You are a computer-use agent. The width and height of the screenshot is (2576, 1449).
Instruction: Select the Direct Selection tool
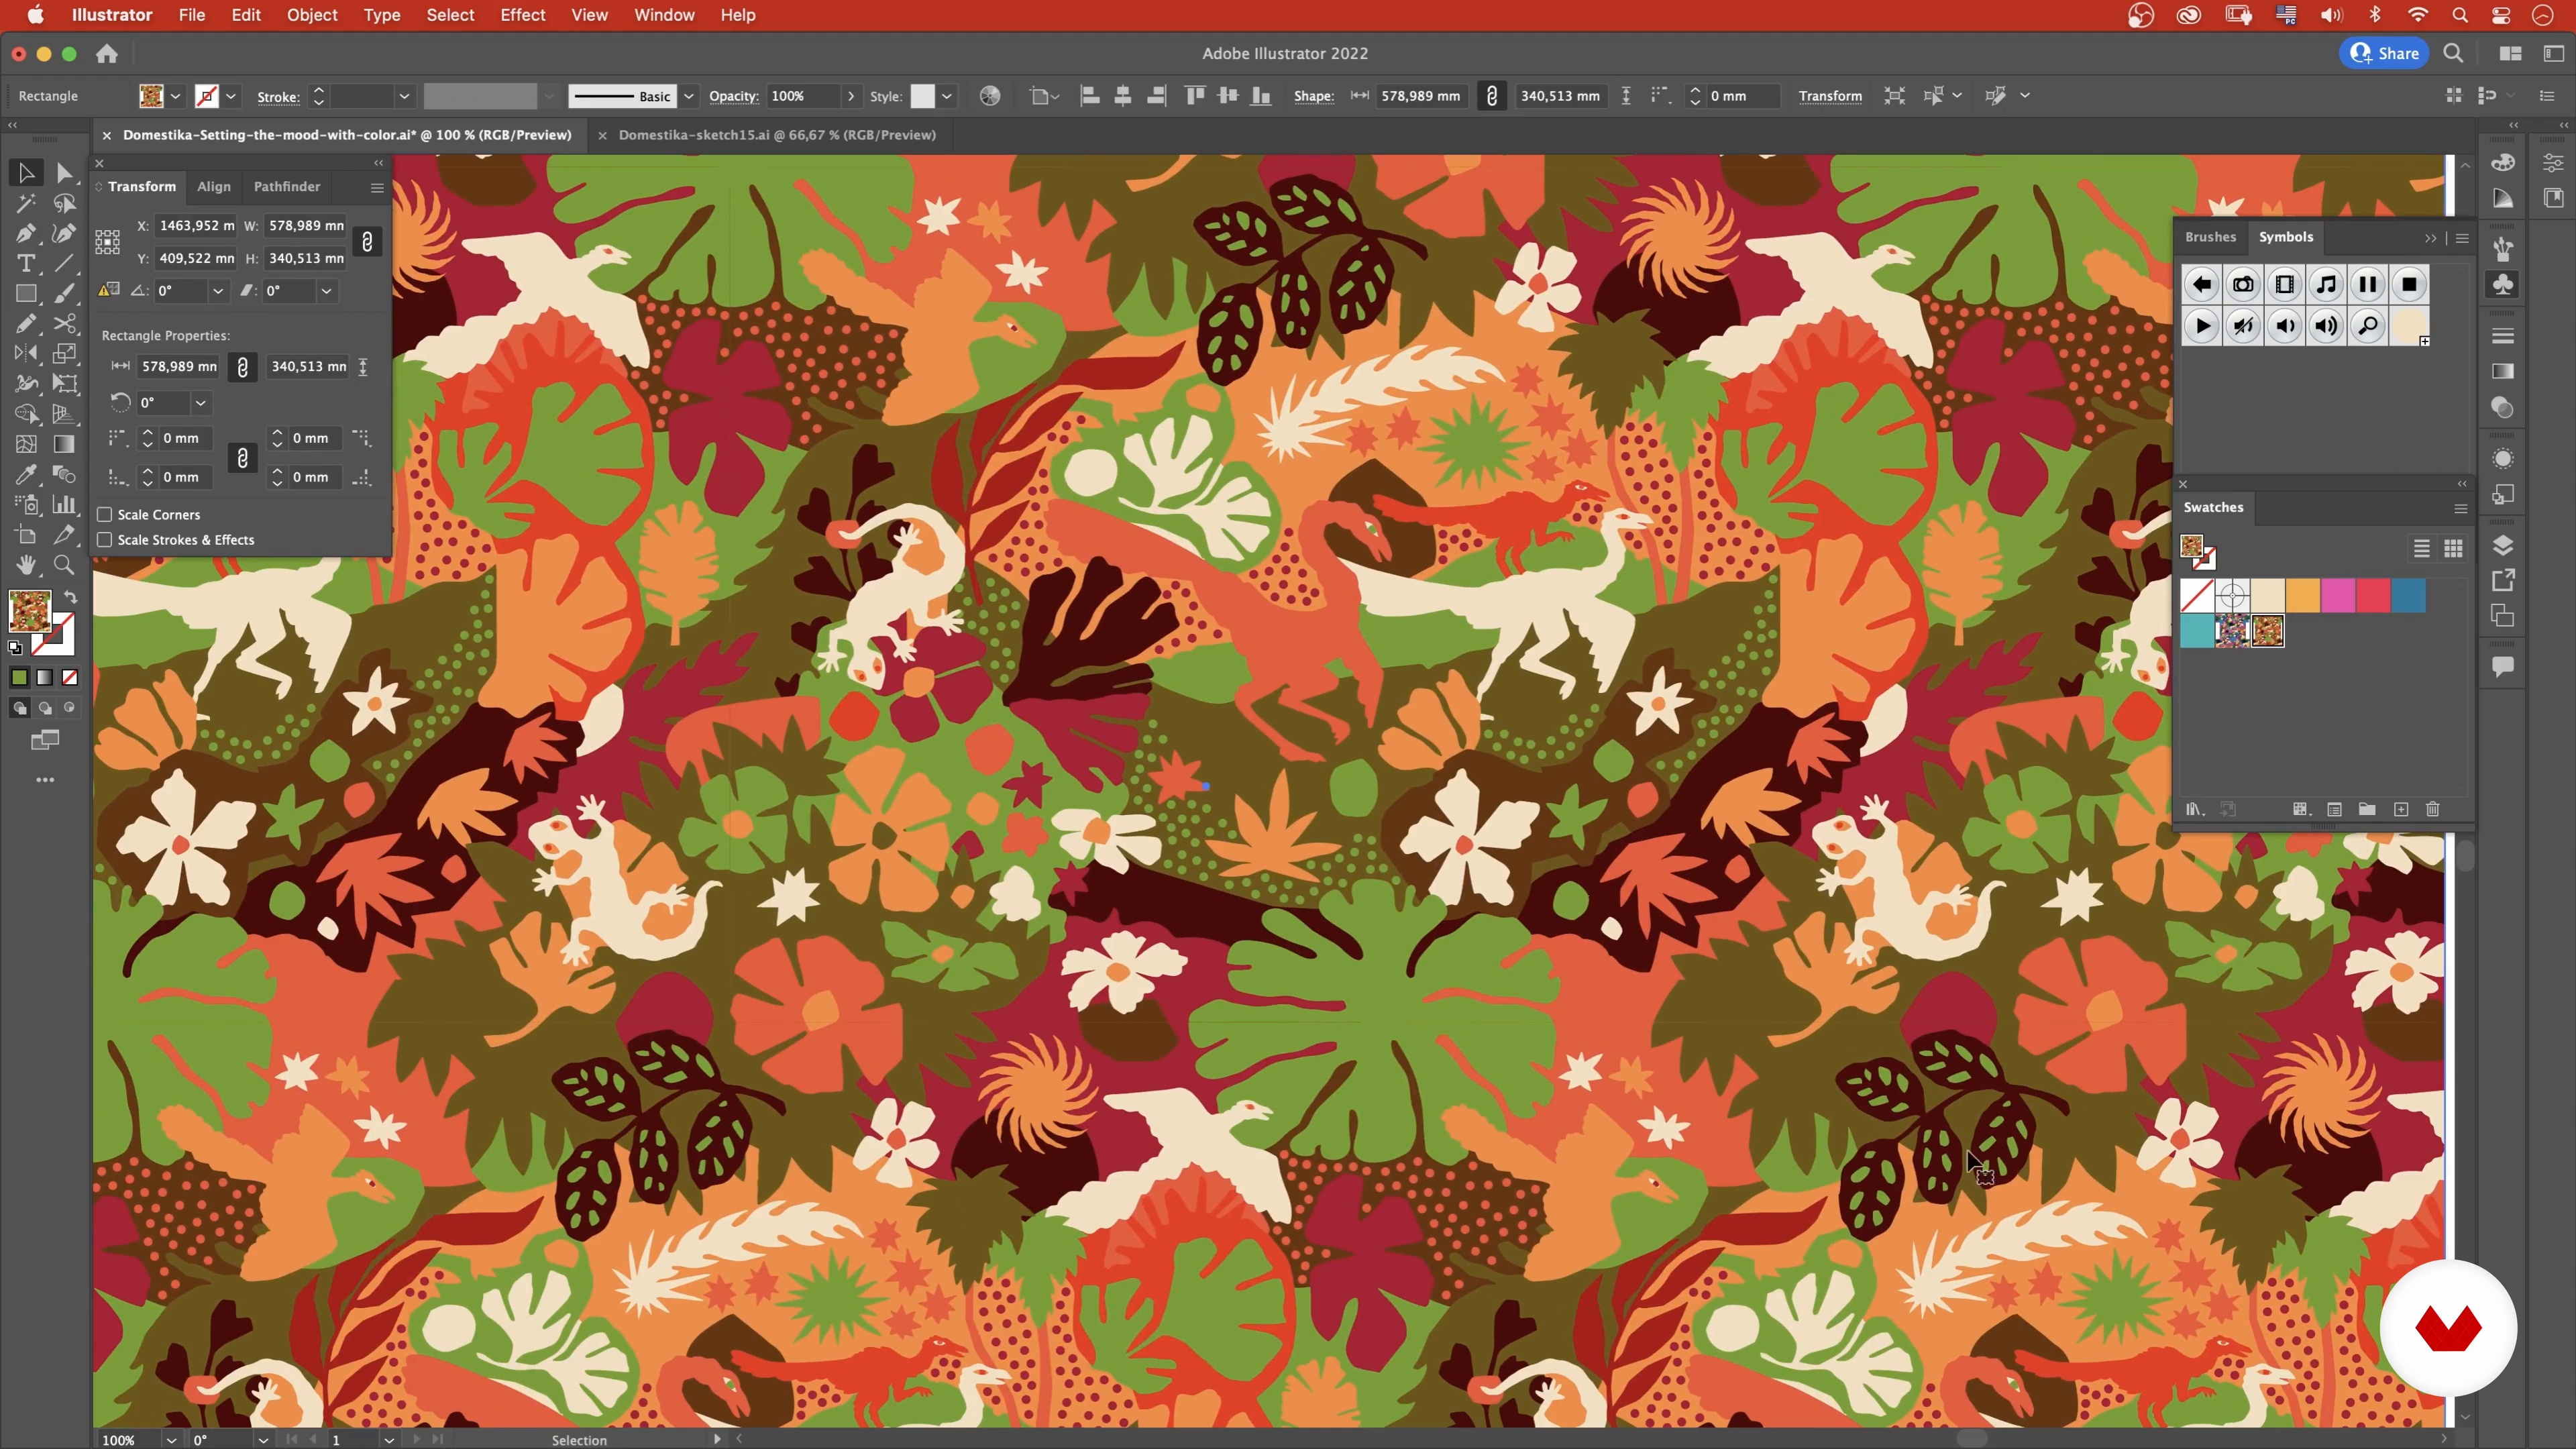point(64,173)
